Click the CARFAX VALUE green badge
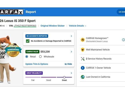This screenshot has width=125, height=94. [x=32, y=52]
